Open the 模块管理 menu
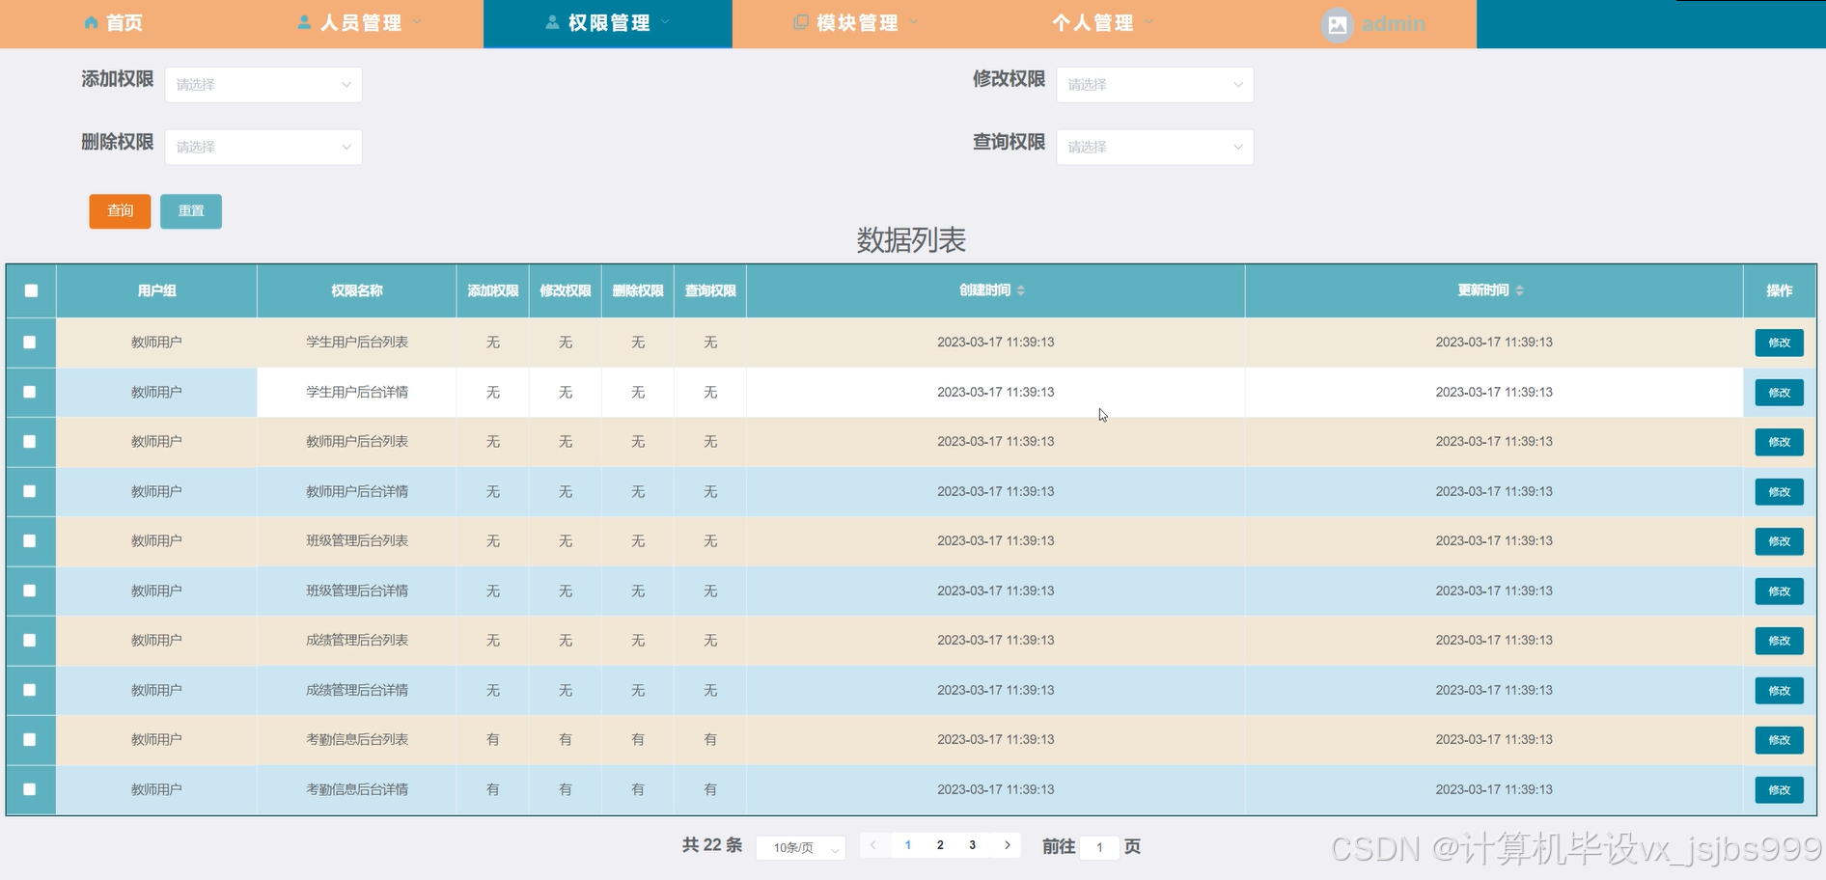 pyautogui.click(x=856, y=22)
